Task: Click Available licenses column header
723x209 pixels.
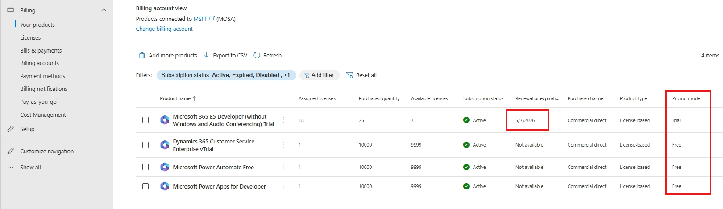Action: 429,98
